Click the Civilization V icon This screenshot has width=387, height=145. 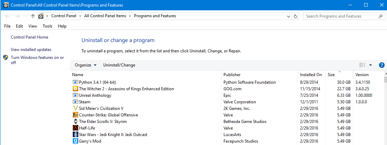point(76,108)
